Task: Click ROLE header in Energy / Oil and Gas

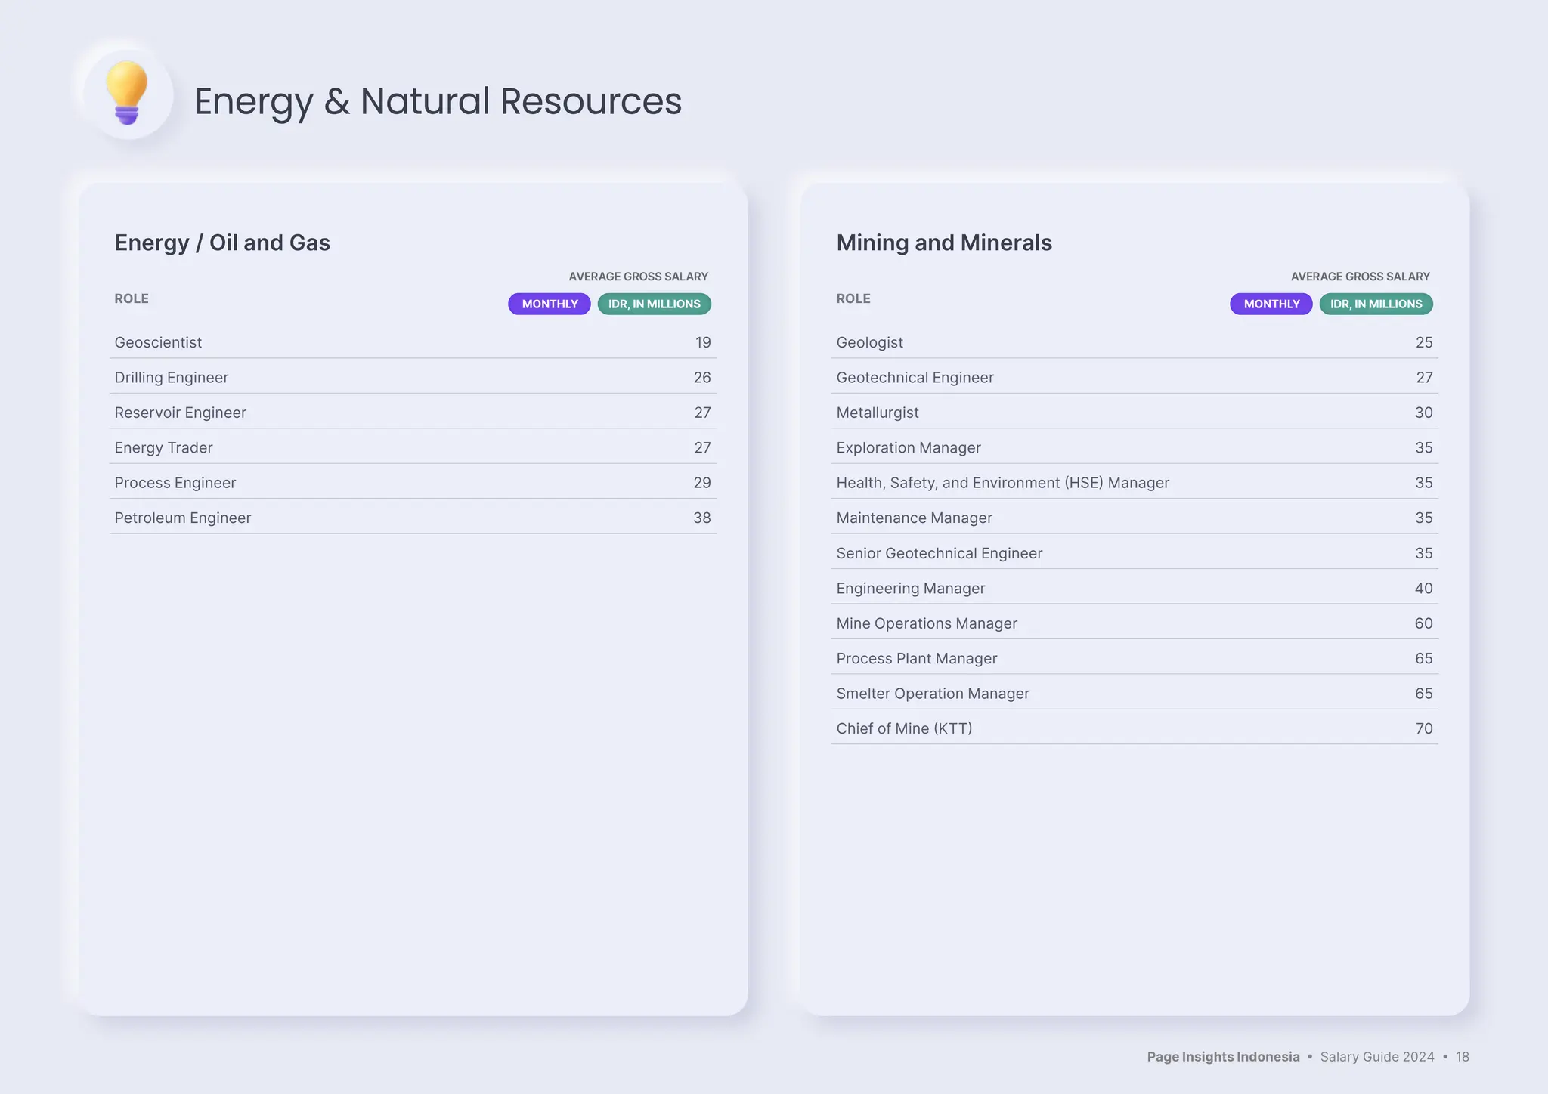Action: point(132,298)
